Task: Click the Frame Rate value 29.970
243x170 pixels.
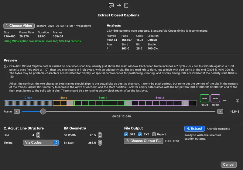Action: pos(24,36)
